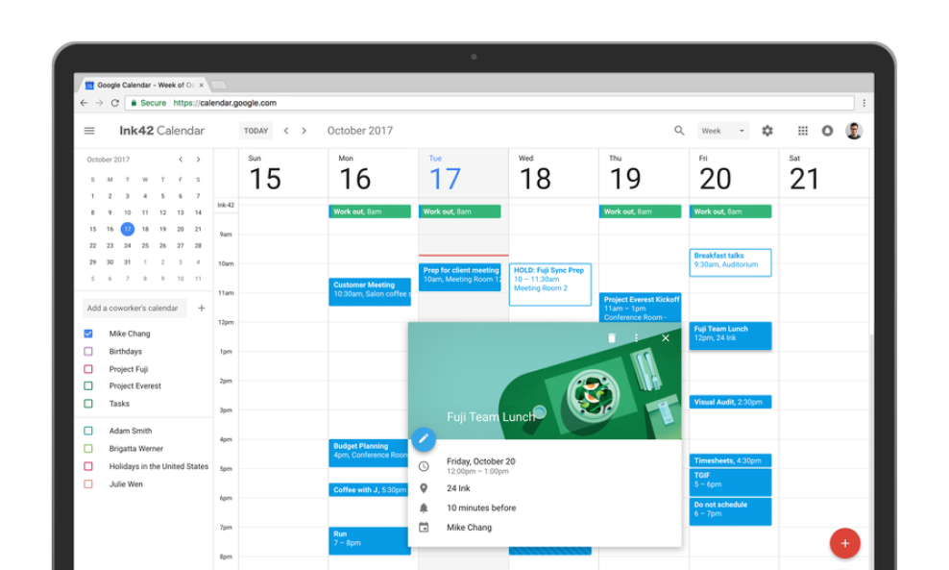Toggle the Project Everest calendar checkbox

[88, 386]
